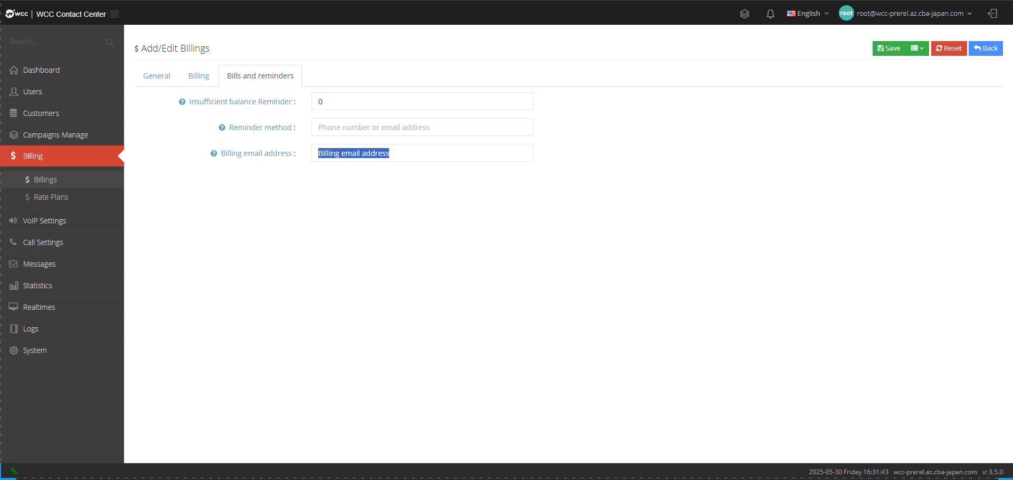Open Rate Plans submenu item

point(62,197)
